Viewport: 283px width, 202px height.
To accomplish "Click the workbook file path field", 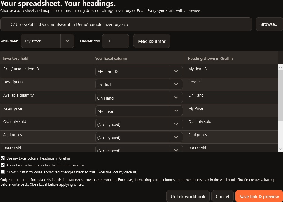I will tap(126, 24).
